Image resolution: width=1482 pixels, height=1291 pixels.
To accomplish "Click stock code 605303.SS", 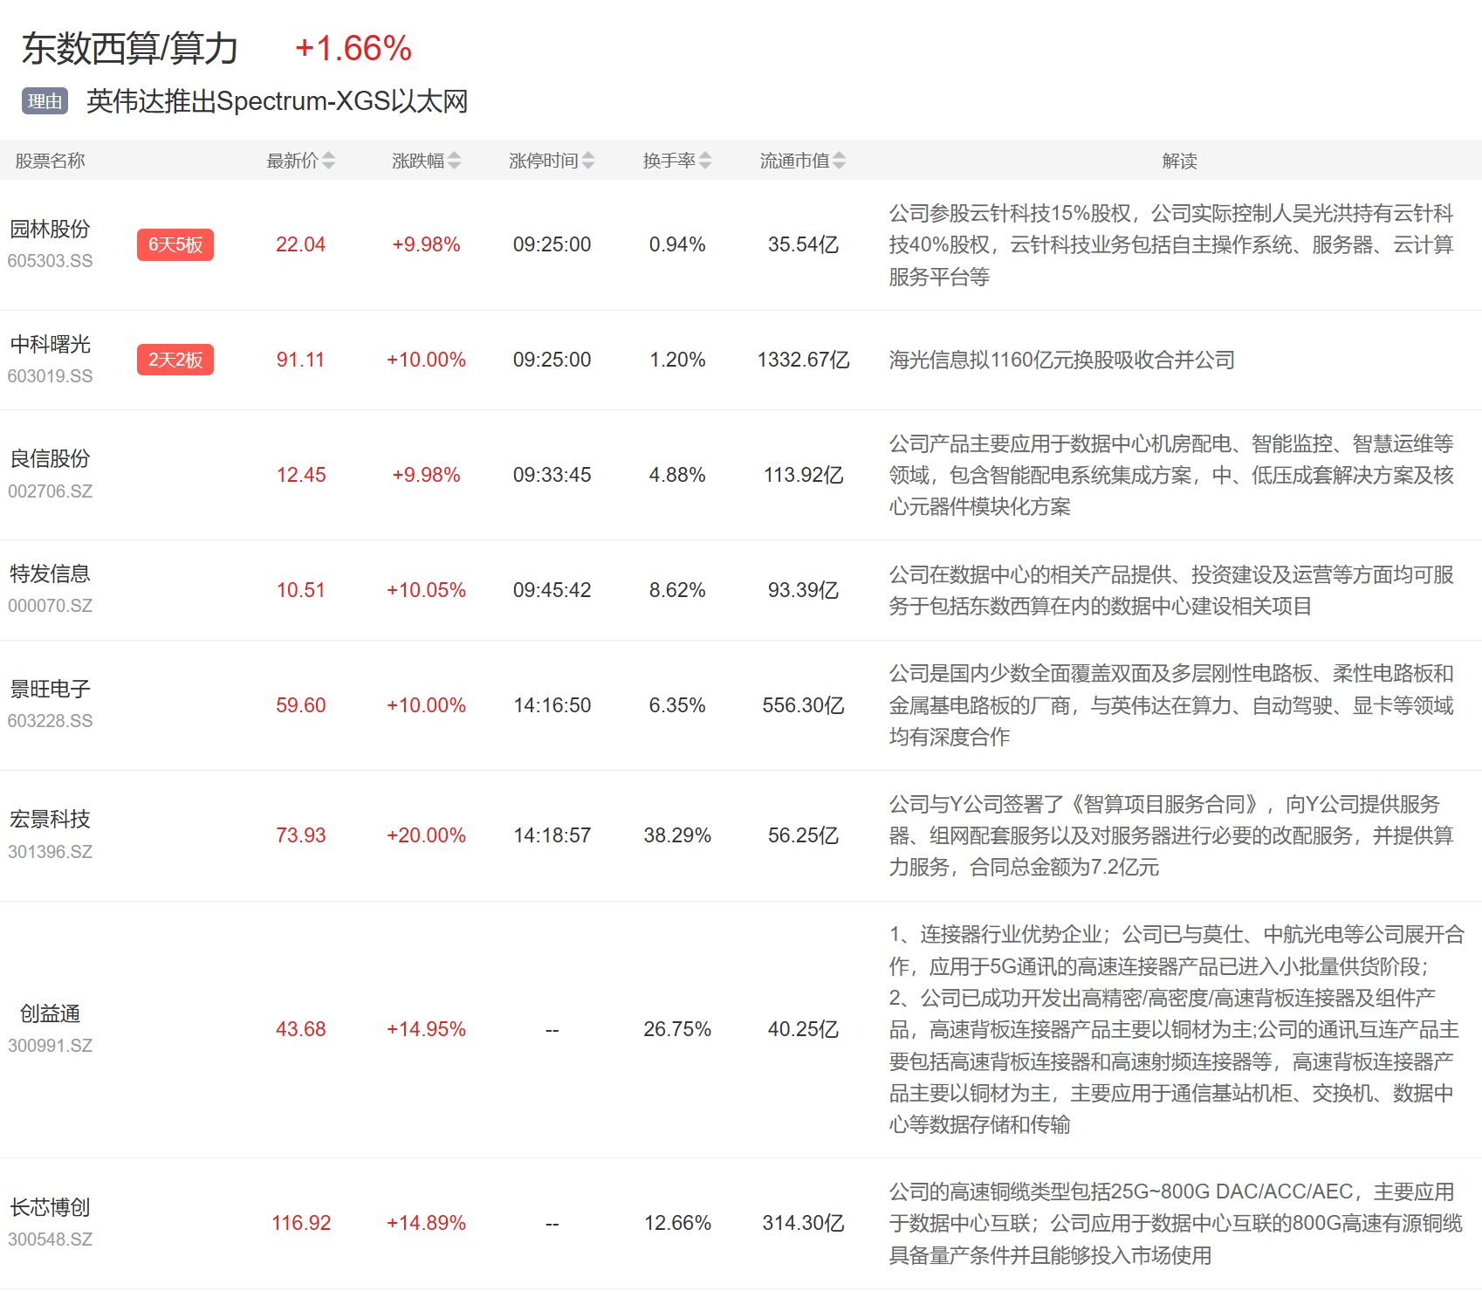I will tap(50, 261).
